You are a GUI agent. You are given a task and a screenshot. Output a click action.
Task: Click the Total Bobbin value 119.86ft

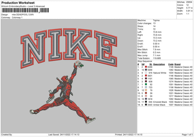click(157, 58)
